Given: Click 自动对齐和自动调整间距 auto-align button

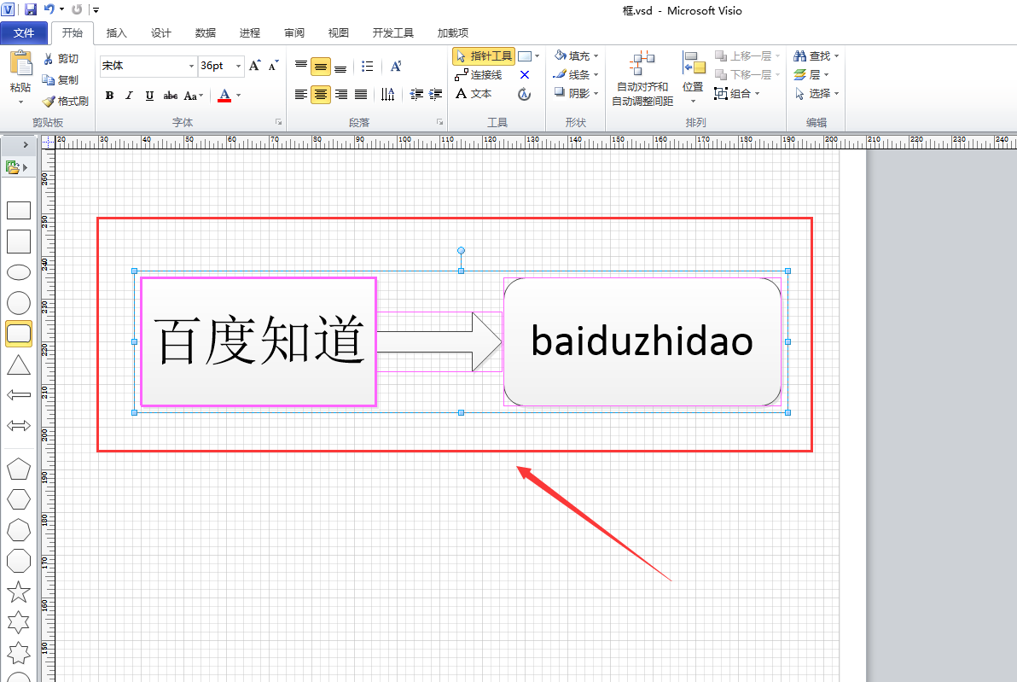Looking at the screenshot, I should point(642,79).
